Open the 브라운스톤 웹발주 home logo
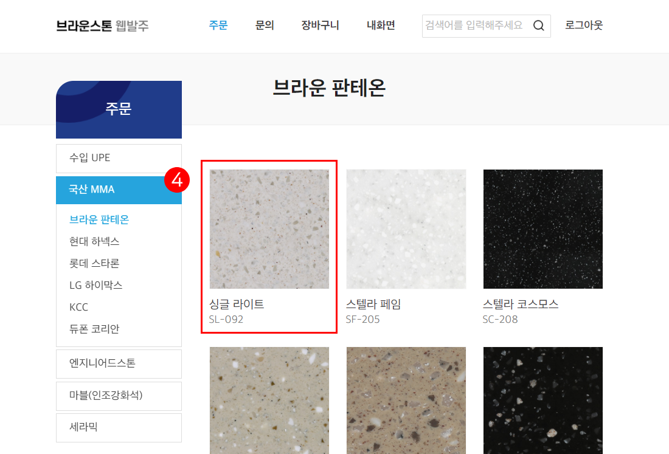The width and height of the screenshot is (669, 454). 102,26
